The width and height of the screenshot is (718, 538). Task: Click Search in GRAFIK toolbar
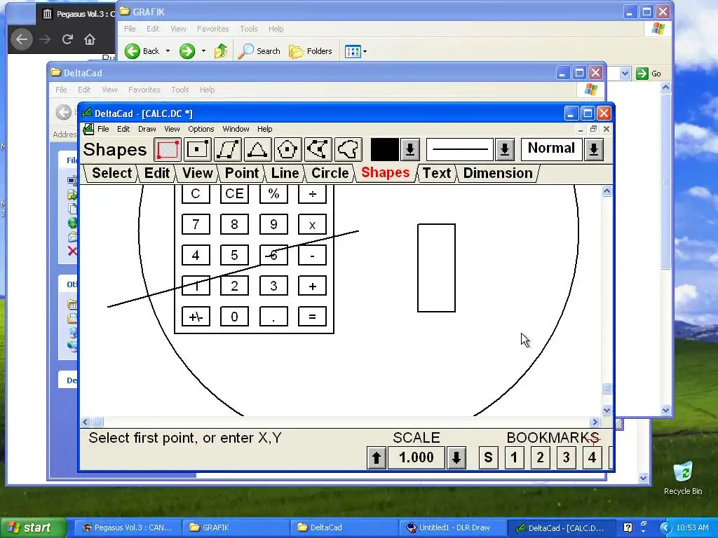(259, 51)
